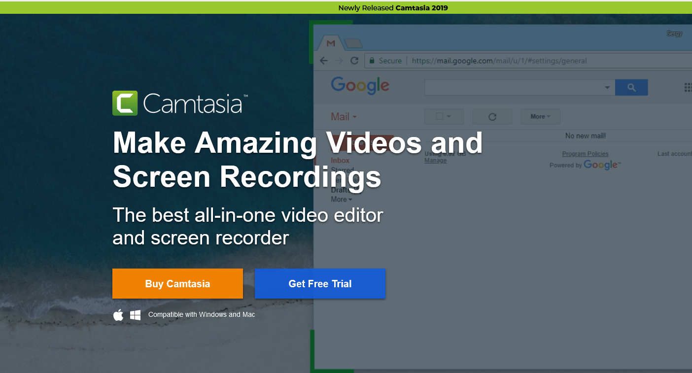Screen dimensions: 692x373
Task: Click the Camtasia wordmark text
Action: pyautogui.click(x=196, y=103)
